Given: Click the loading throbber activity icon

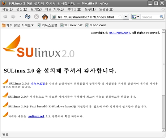Looking at the screenshot, I should [163, 9].
